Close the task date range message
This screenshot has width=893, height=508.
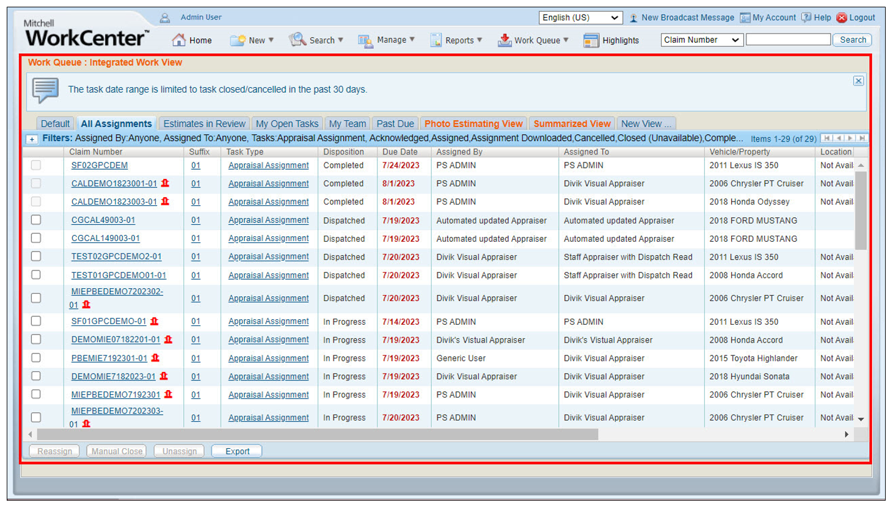858,81
